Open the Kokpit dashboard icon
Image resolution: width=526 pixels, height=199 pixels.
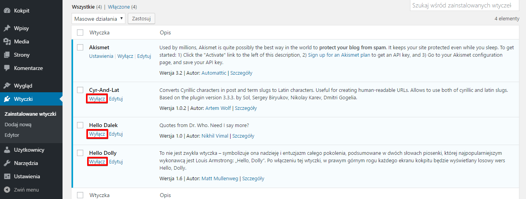click(7, 11)
